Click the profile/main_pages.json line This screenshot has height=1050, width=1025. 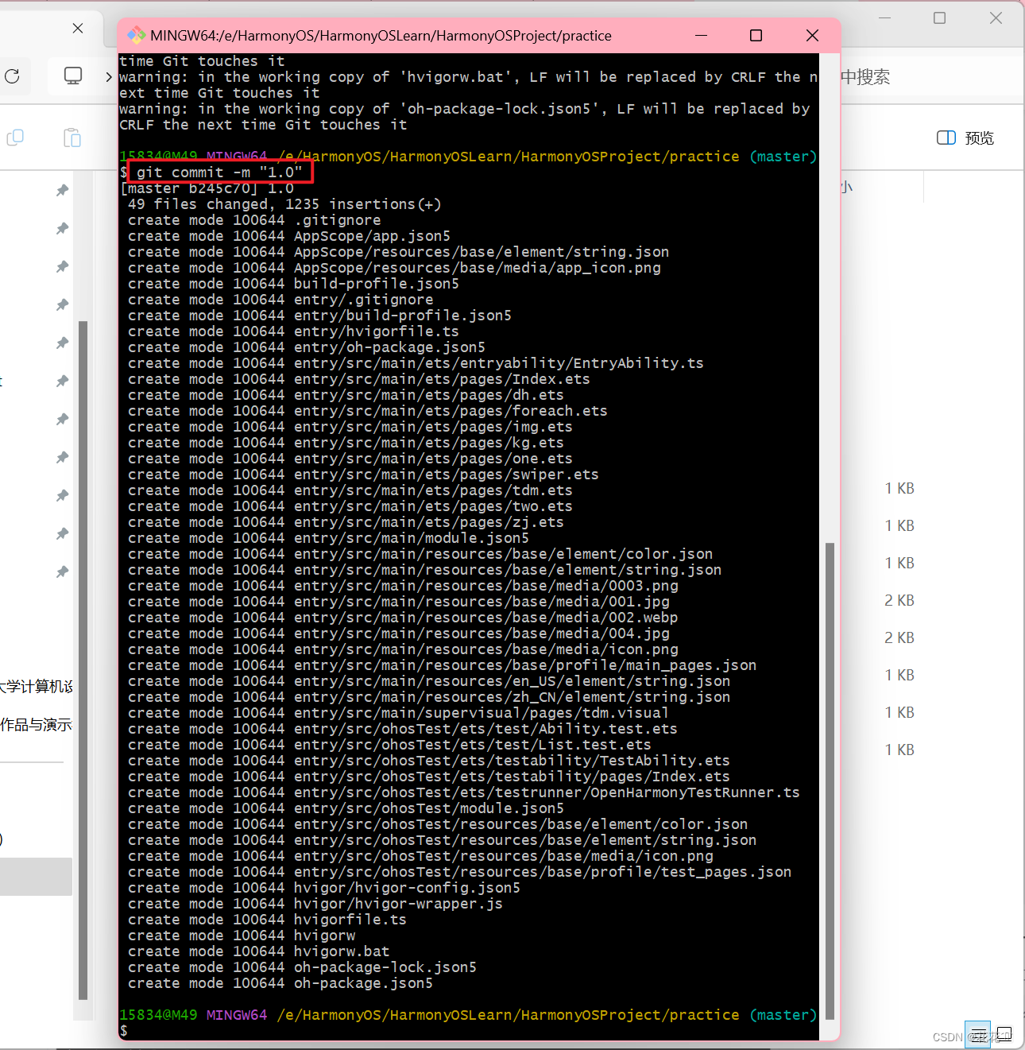[x=442, y=665]
